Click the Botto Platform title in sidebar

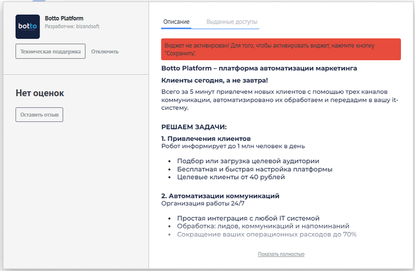pyautogui.click(x=64, y=19)
